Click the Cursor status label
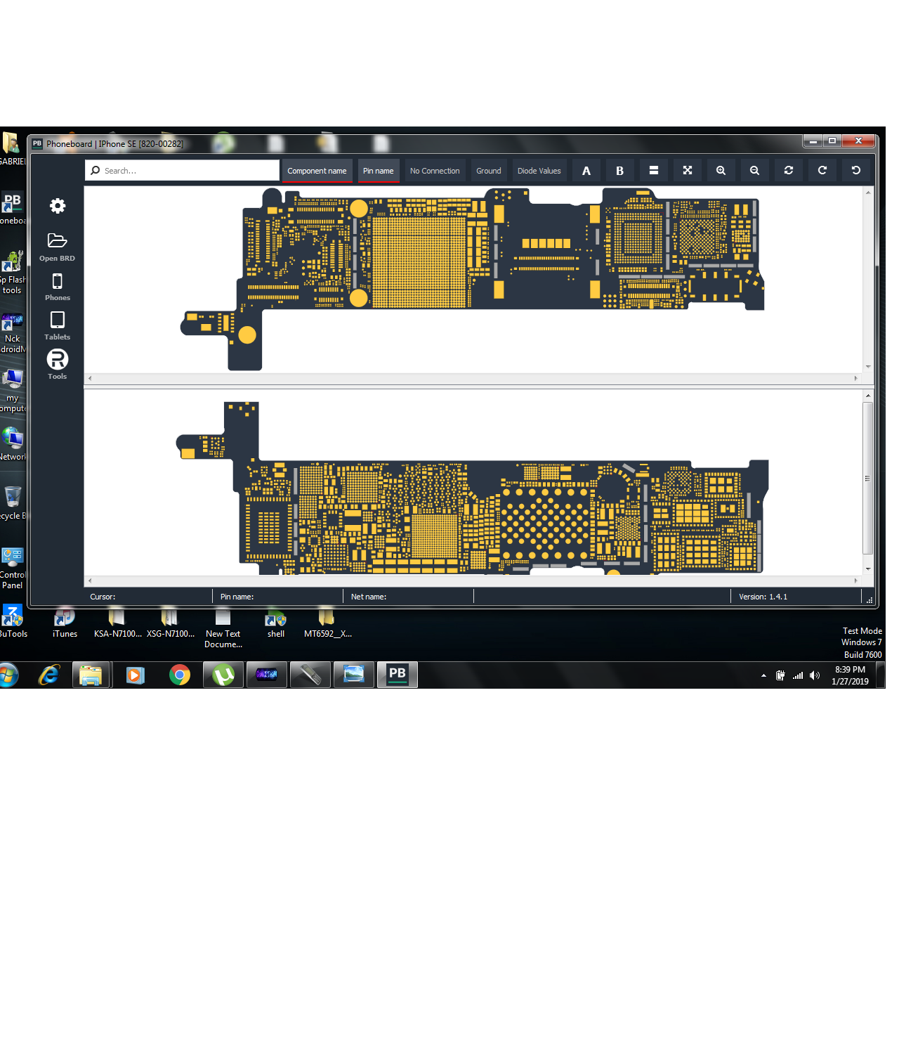 click(103, 597)
